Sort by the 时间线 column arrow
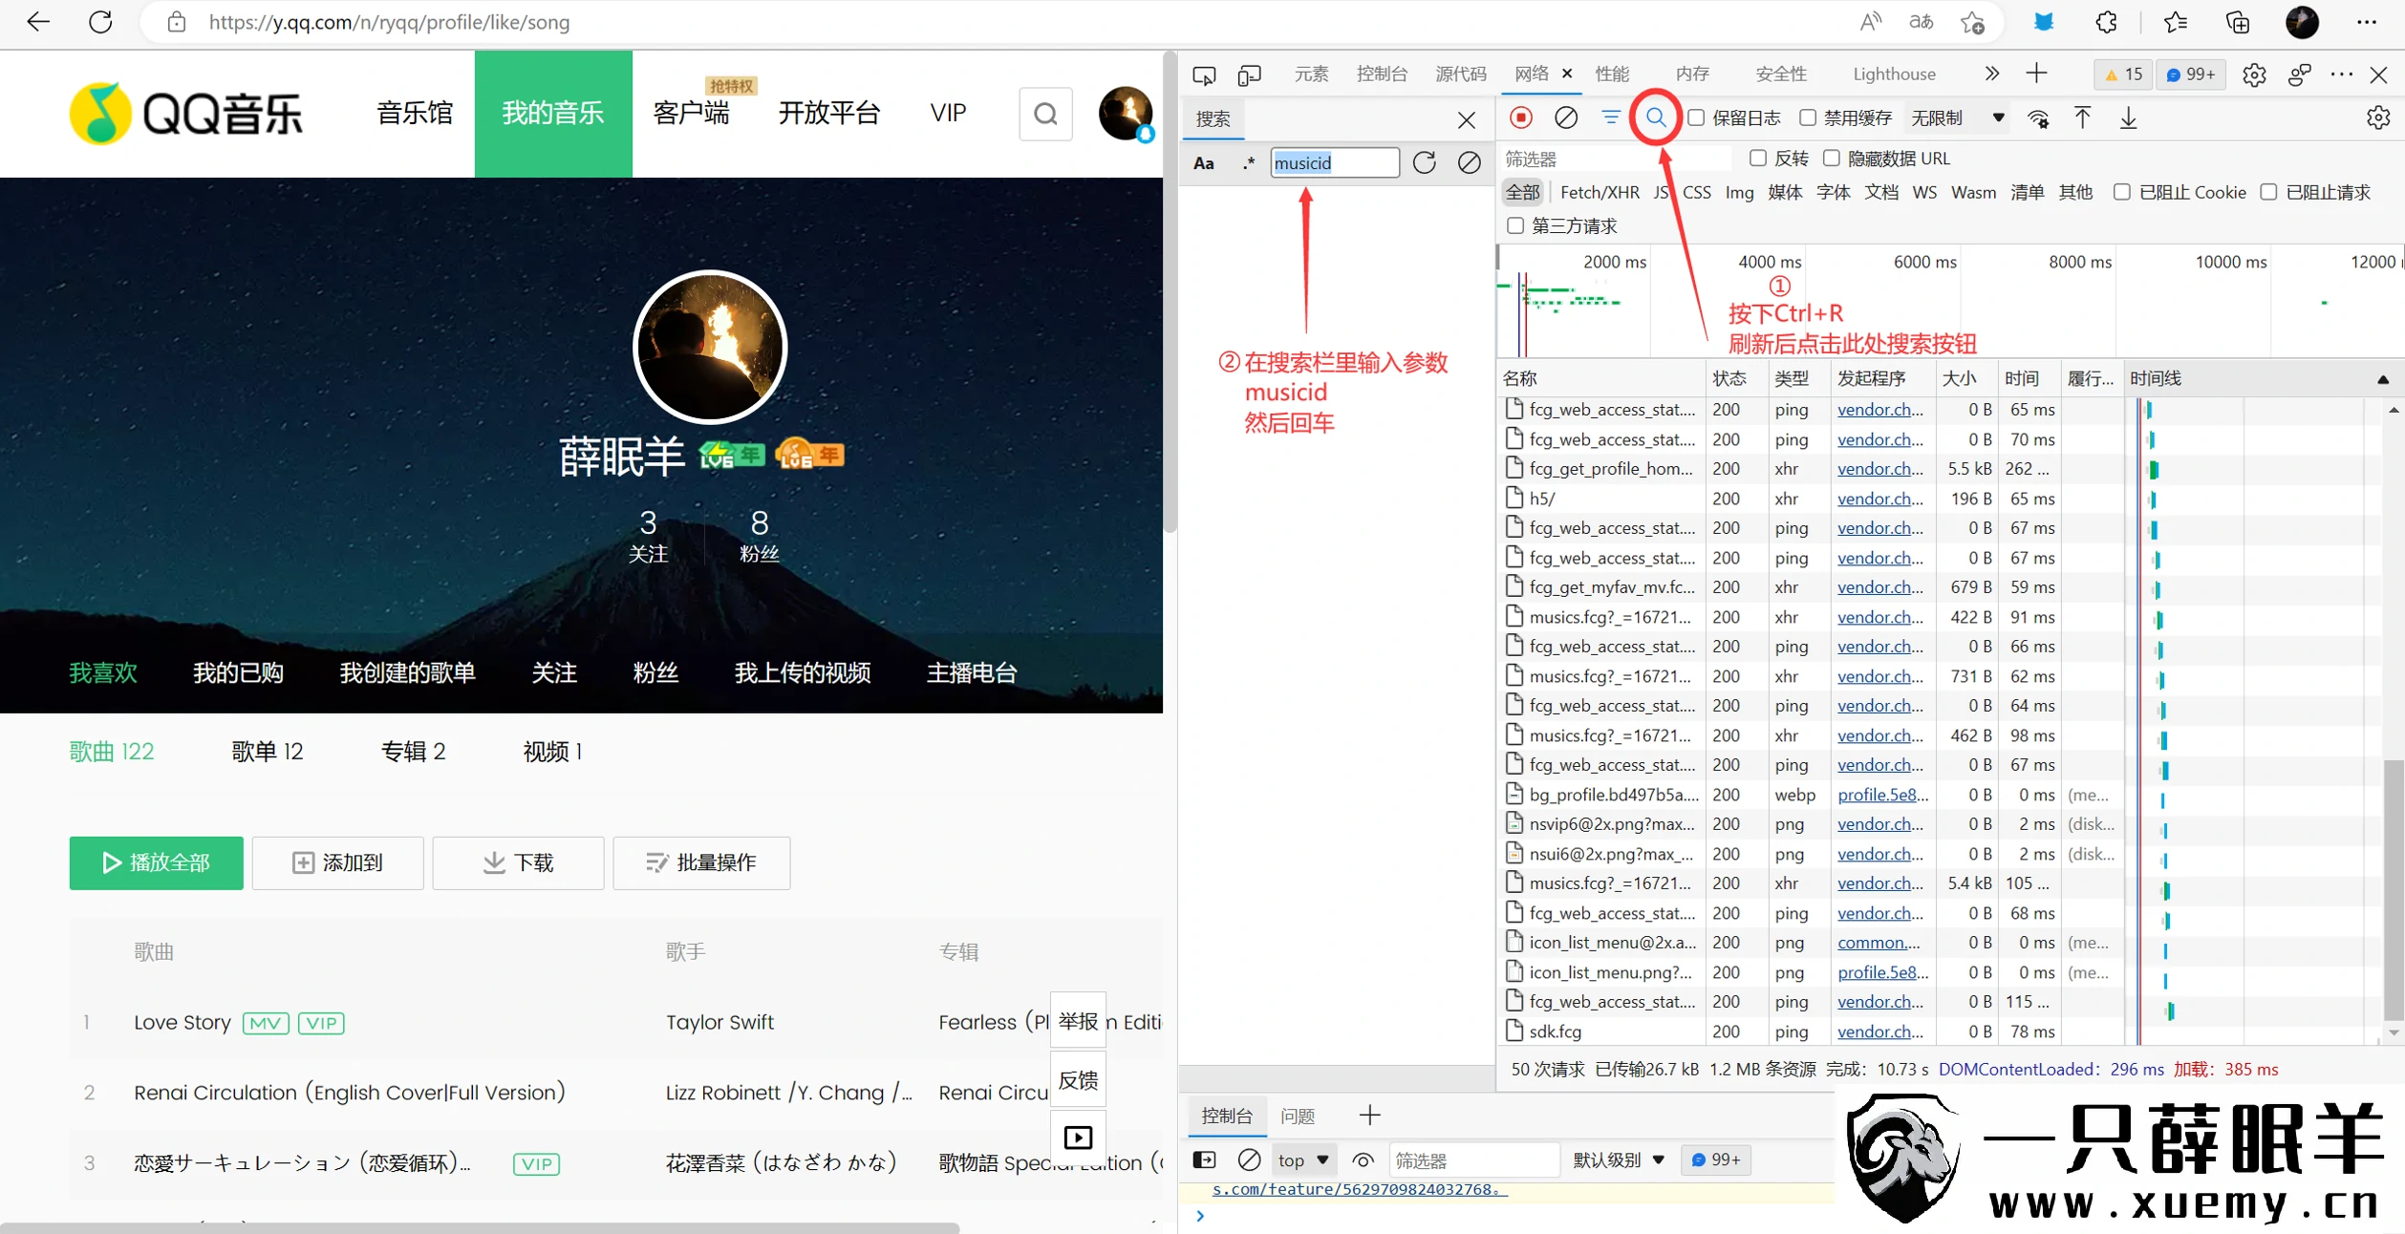 pyautogui.click(x=2383, y=379)
